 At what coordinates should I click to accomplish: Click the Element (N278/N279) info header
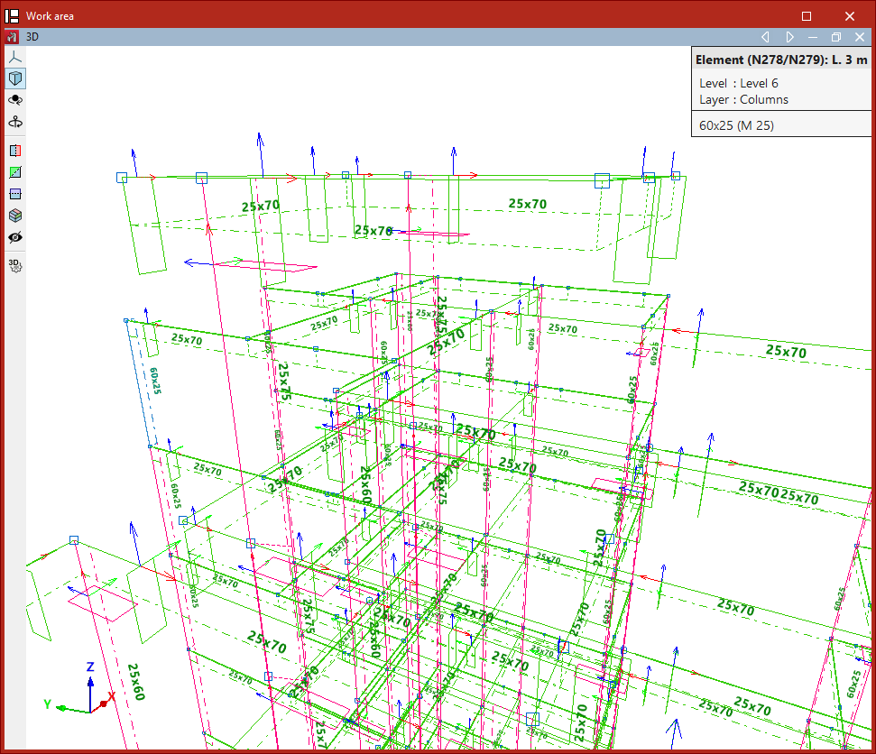click(x=781, y=60)
